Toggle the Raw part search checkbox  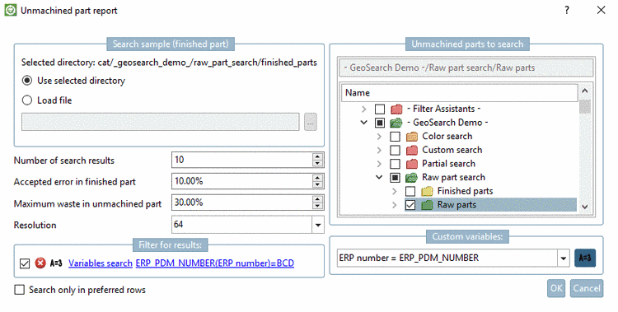(x=395, y=178)
